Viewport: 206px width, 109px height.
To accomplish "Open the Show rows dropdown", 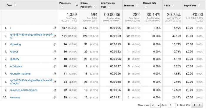I will (155, 105).
